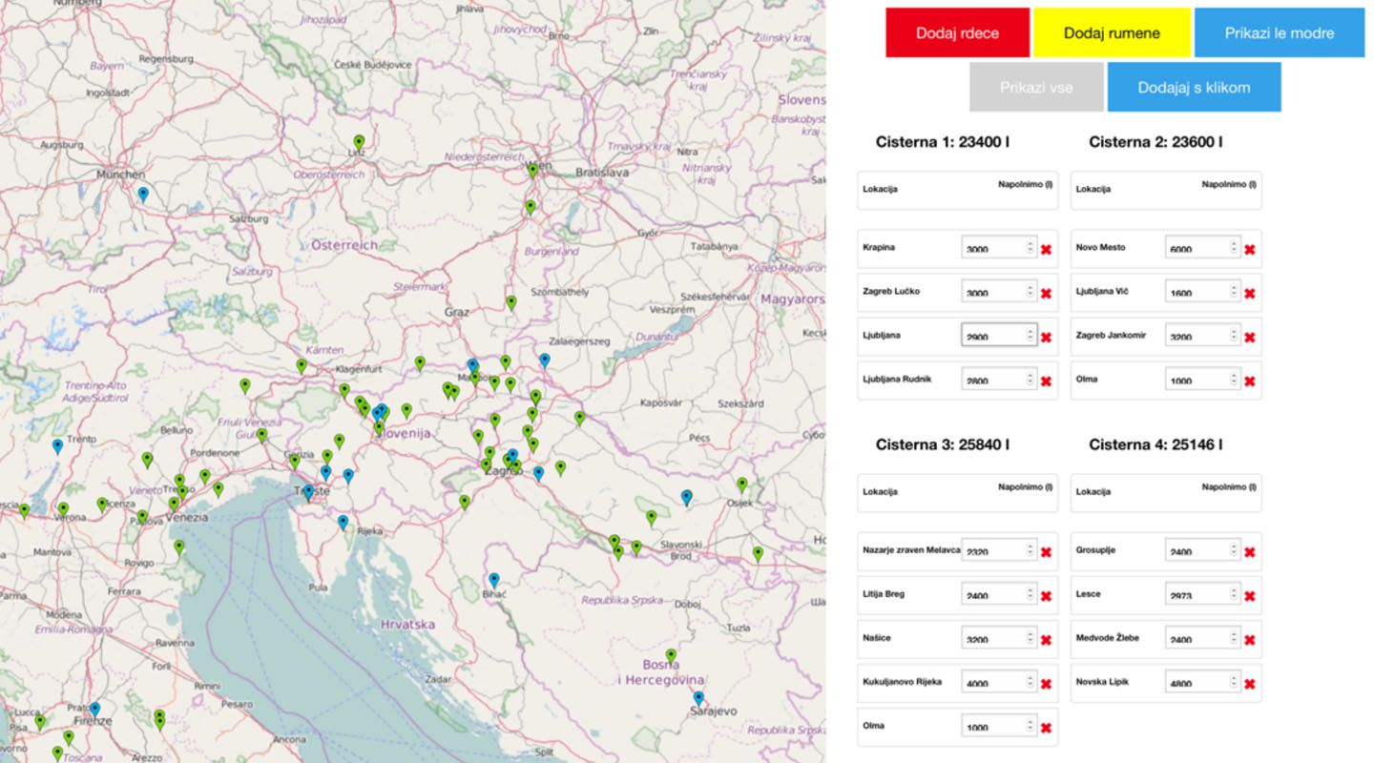Click the gray Prikazi vse button

[x=1036, y=88]
